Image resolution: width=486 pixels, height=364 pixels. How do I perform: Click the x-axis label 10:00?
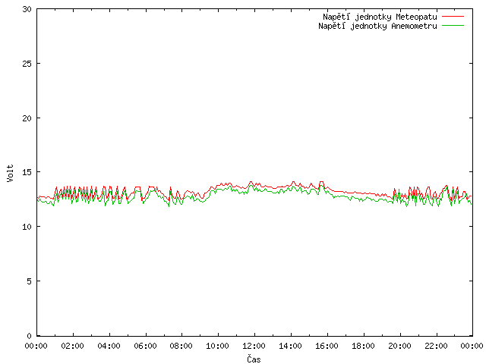pyautogui.click(x=218, y=346)
